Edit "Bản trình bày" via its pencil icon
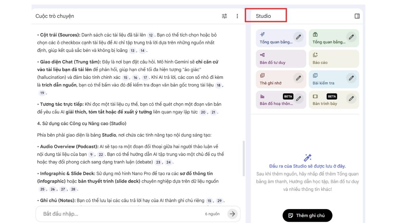This screenshot has height=223, width=397. (351, 98)
